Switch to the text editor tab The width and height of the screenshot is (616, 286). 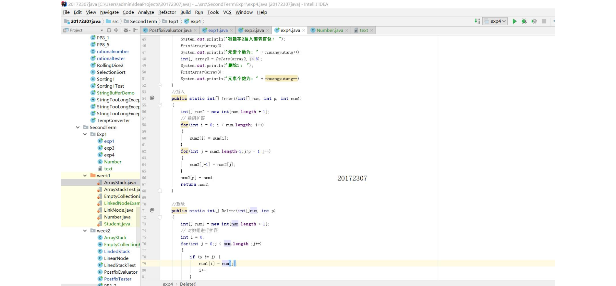(x=364, y=30)
